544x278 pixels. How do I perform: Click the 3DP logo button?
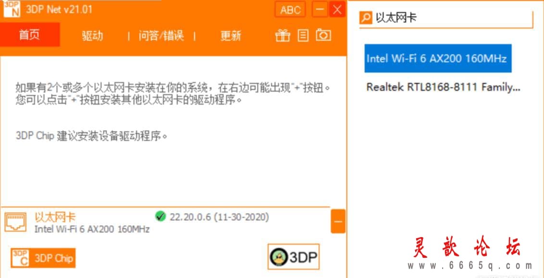pos(294,257)
